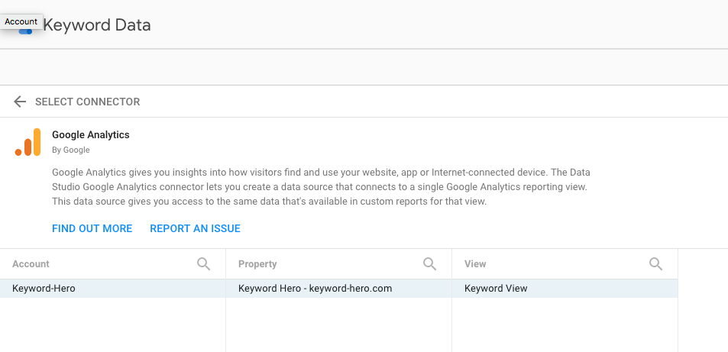Click the SELECT CONNECTOR label
The height and width of the screenshot is (352, 728).
point(87,102)
